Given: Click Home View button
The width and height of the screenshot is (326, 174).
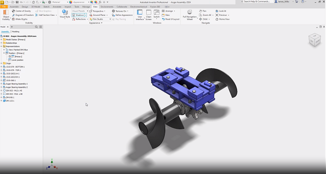Looking at the screenshot, I should click(x=223, y=19).
